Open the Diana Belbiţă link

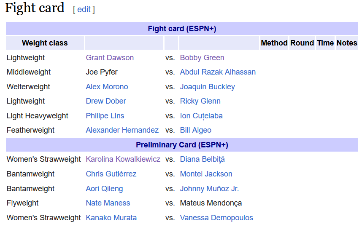(x=202, y=159)
